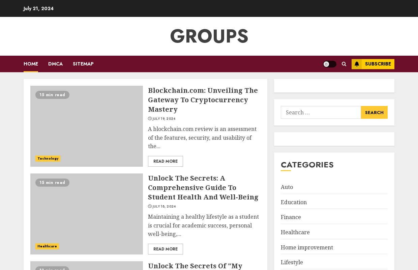
Task: Open the Blockchain.com article title
Action: tap(203, 100)
